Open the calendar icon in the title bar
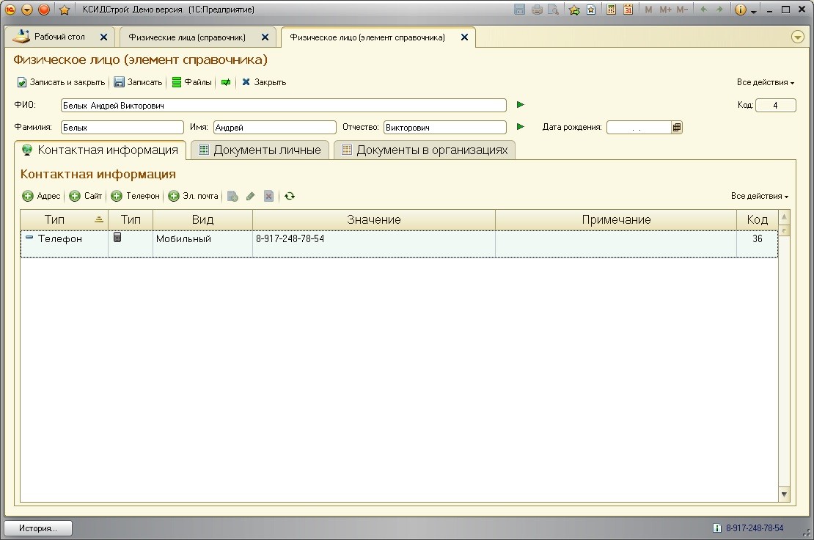 point(628,10)
